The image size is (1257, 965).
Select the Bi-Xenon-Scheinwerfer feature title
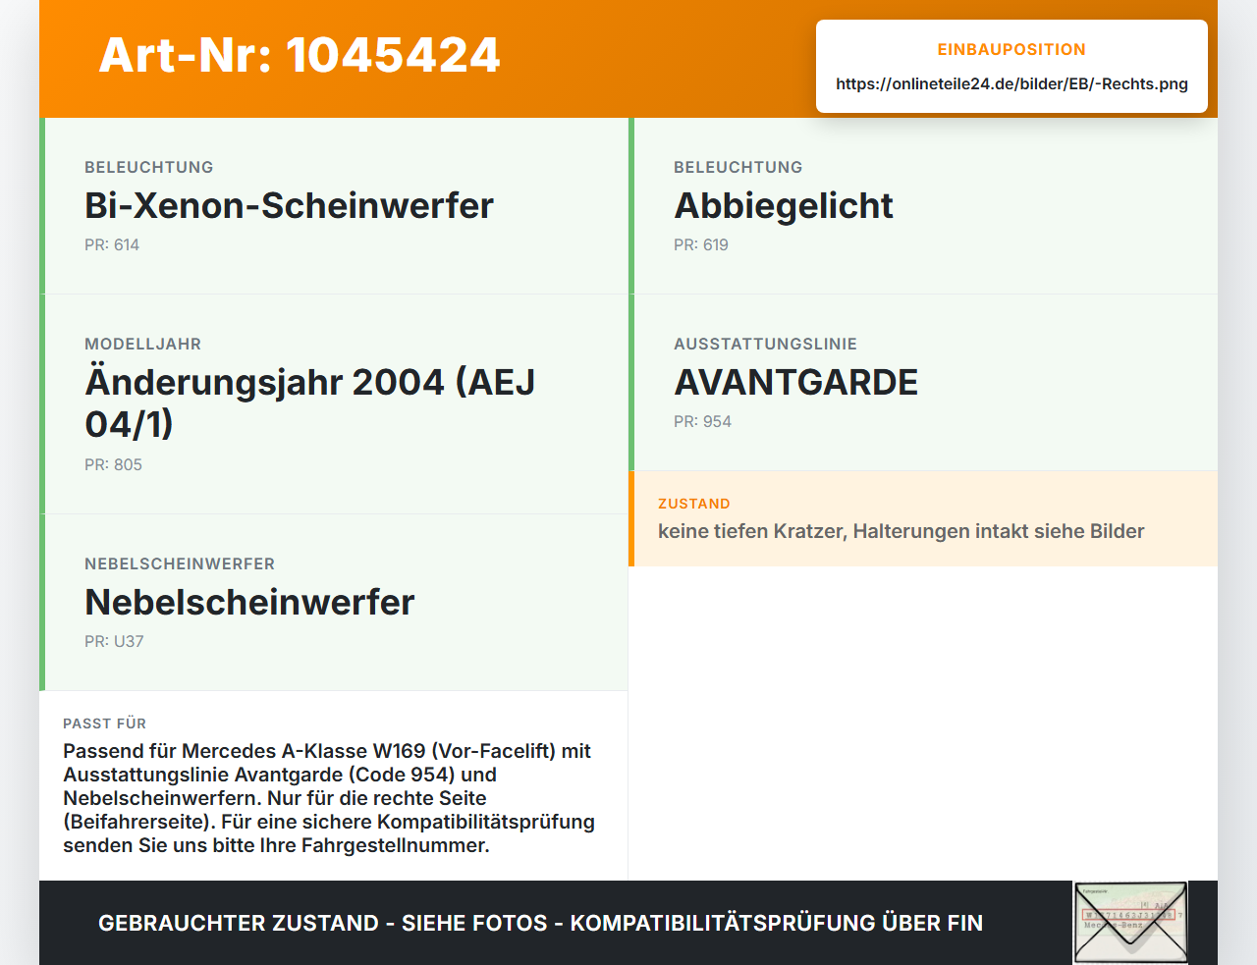[289, 205]
